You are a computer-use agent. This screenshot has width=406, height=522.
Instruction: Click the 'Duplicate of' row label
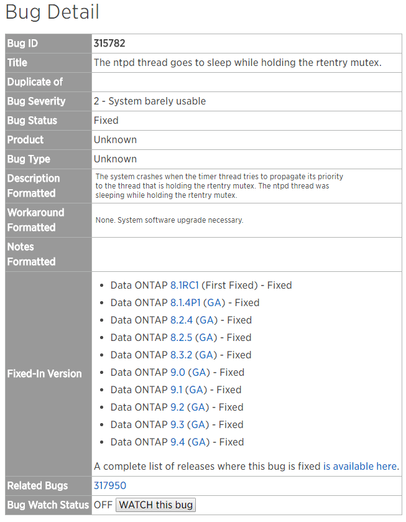(x=35, y=82)
